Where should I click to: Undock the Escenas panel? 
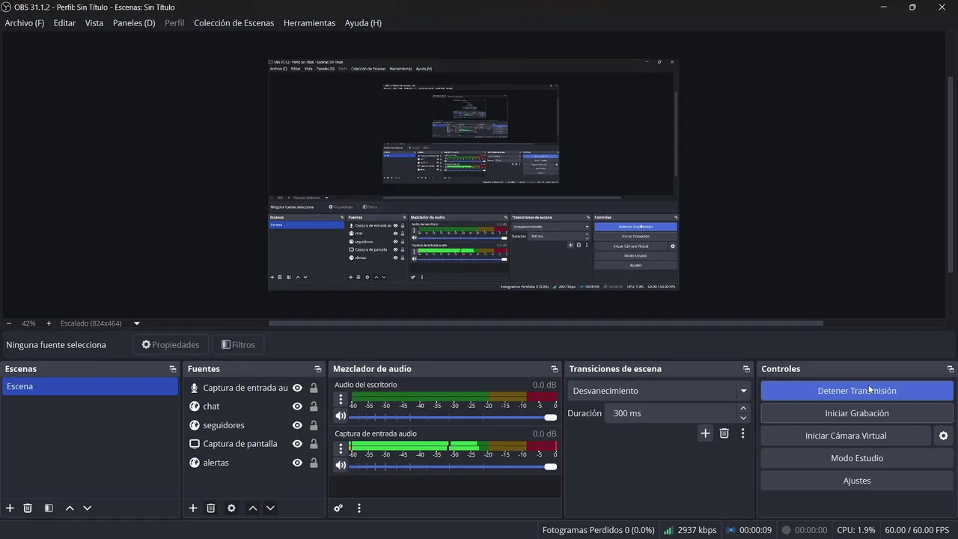click(173, 369)
